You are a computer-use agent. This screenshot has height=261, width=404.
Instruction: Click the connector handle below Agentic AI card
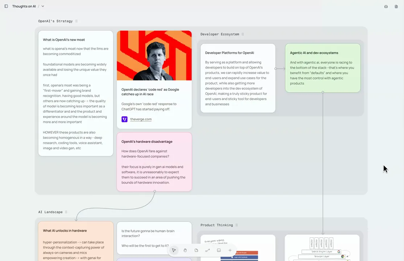323,92
